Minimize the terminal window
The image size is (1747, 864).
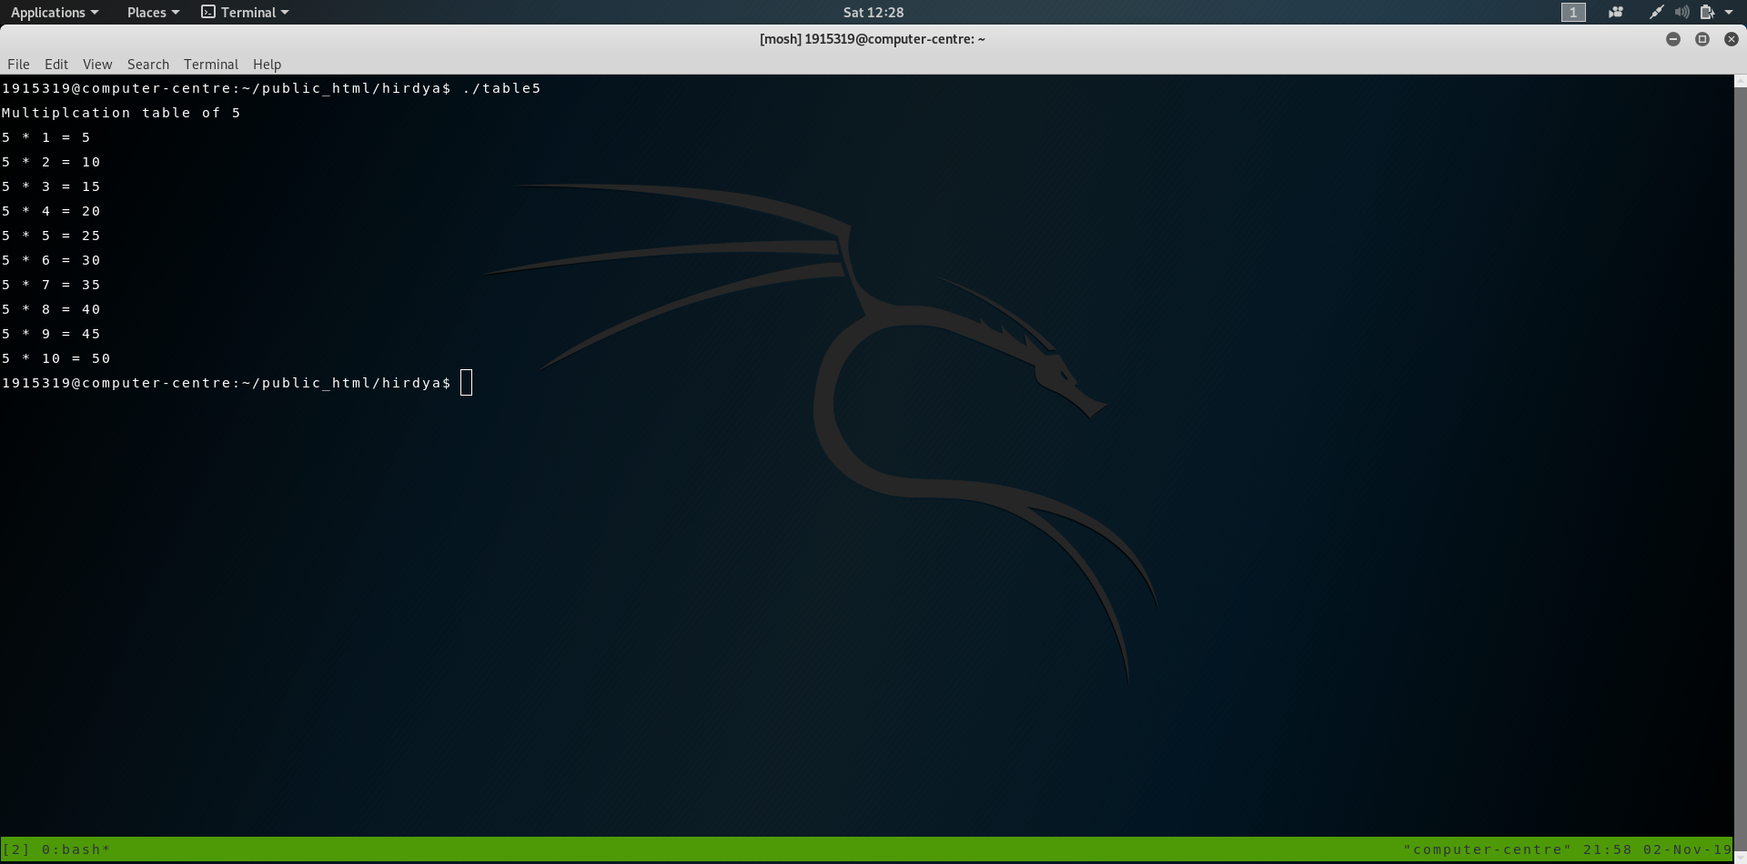tap(1673, 39)
